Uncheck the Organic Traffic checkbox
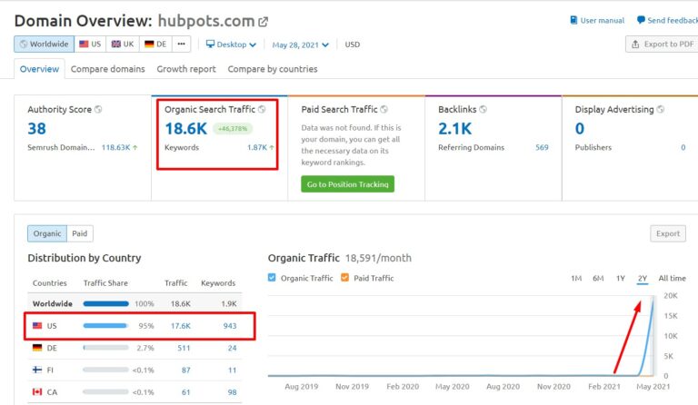This screenshot has width=698, height=405. pos(273,278)
